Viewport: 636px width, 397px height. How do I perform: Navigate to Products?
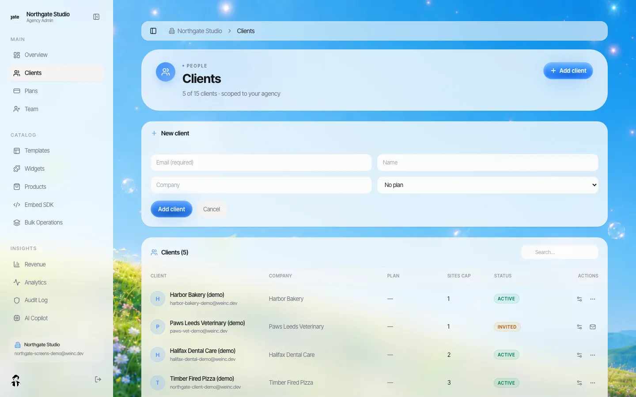pyautogui.click(x=57, y=187)
